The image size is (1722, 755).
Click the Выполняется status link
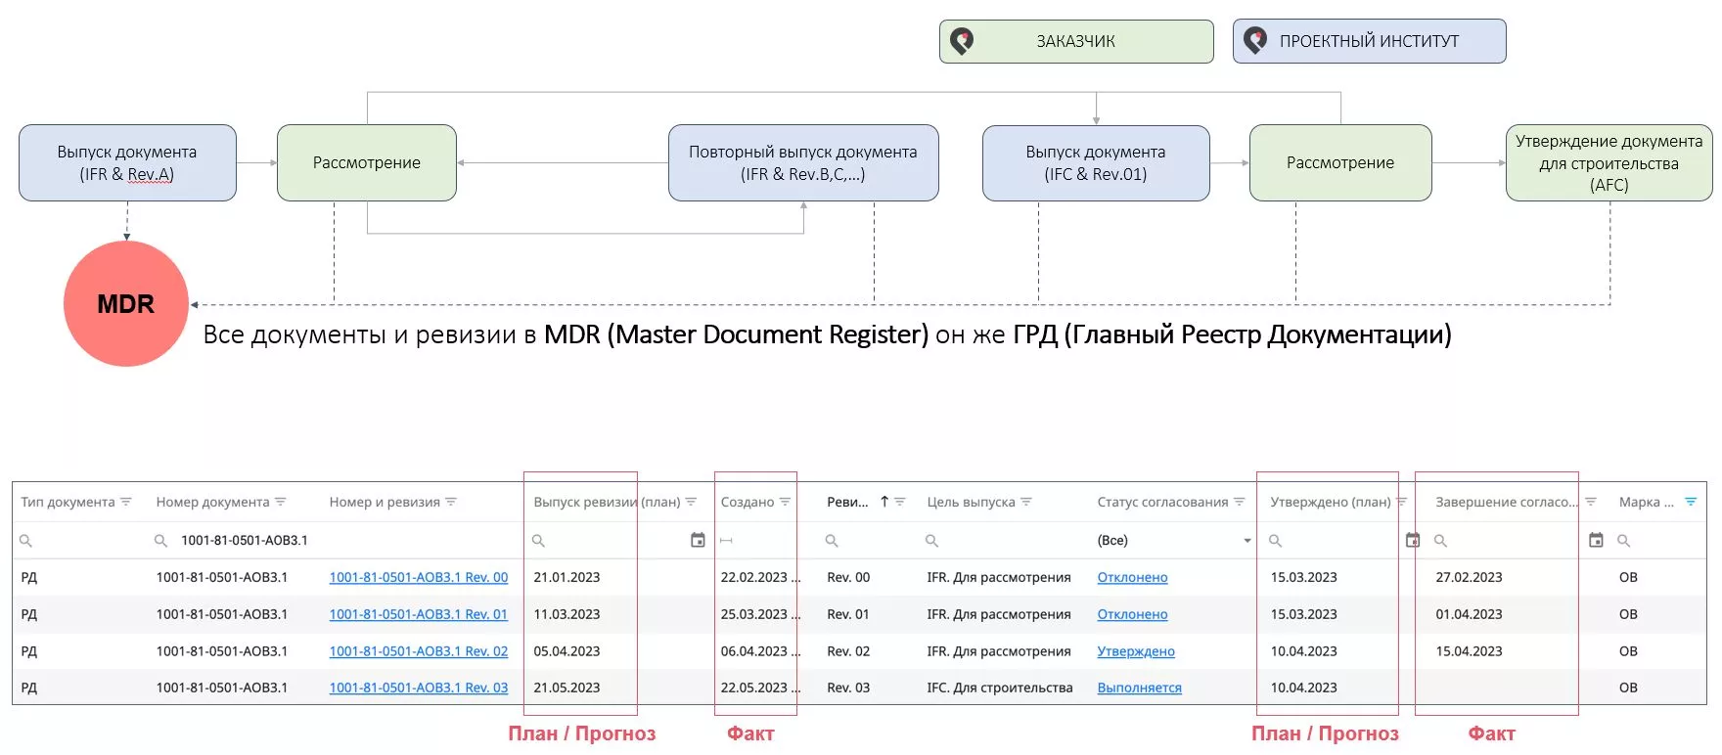(x=1139, y=688)
